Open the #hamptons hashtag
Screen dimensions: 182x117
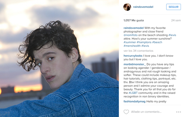click(x=144, y=42)
